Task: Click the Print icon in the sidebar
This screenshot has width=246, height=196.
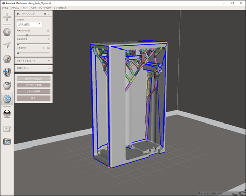Action: pyautogui.click(x=7, y=141)
